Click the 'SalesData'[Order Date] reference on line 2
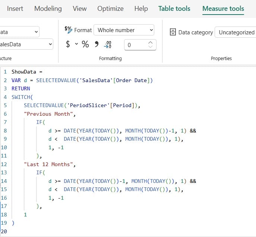This screenshot has width=256, height=237. click(x=114, y=80)
